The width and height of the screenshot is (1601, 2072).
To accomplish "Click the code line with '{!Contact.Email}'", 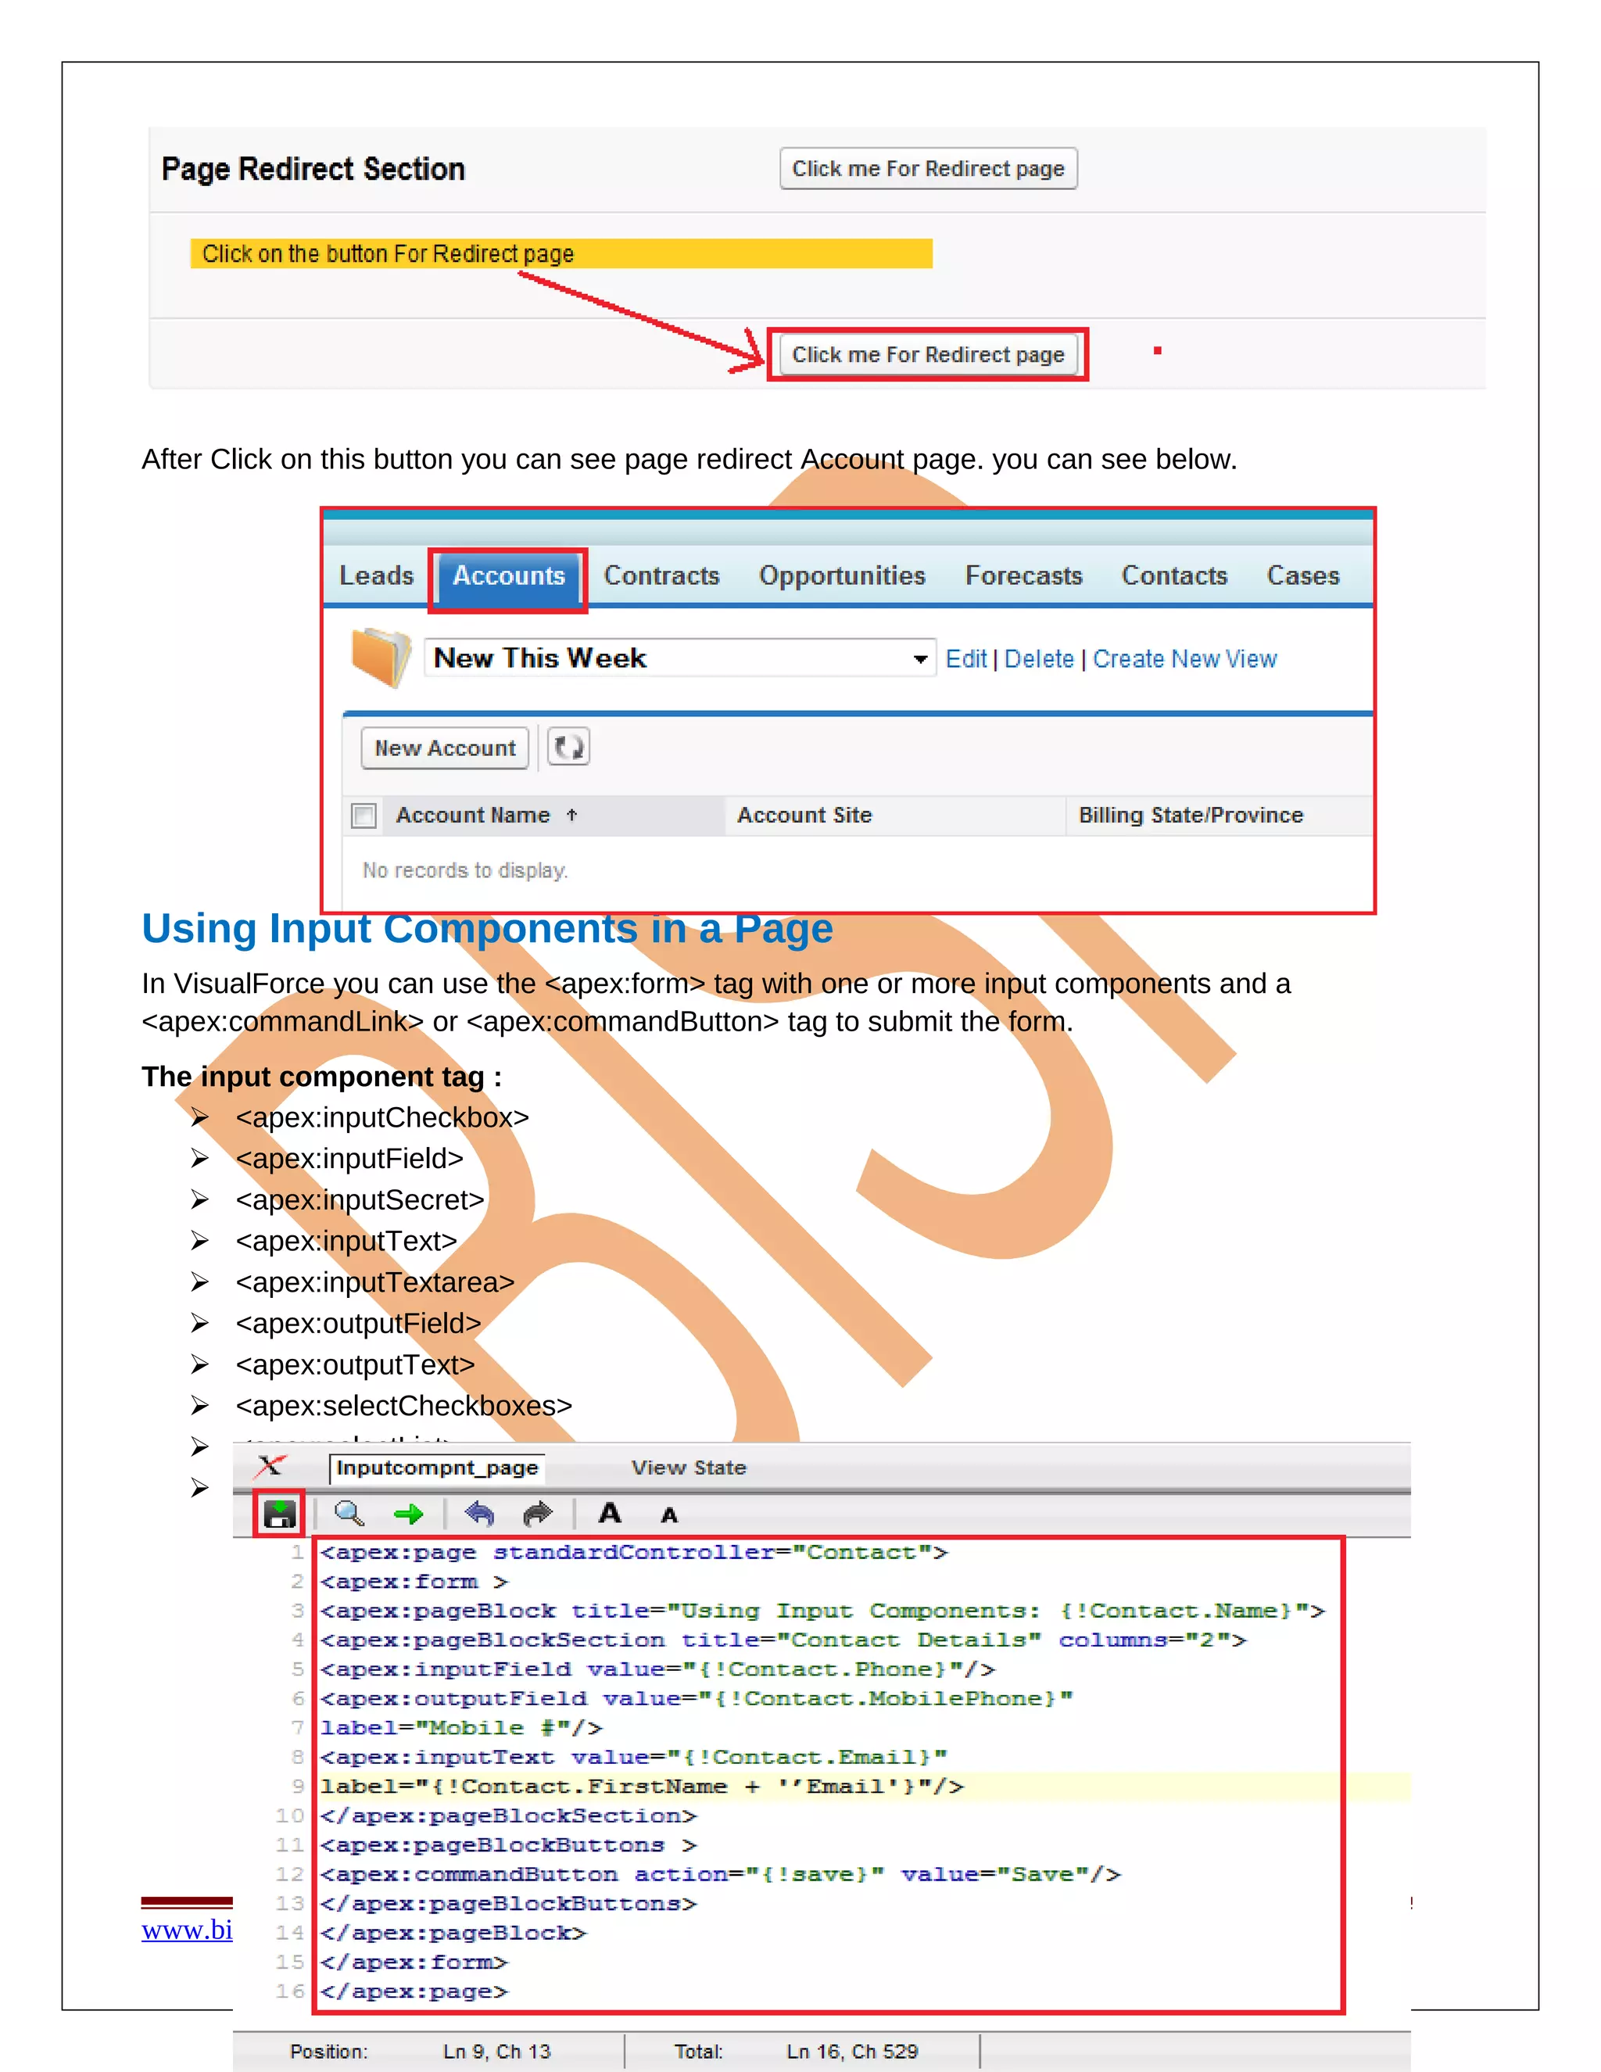I will 633,1757.
